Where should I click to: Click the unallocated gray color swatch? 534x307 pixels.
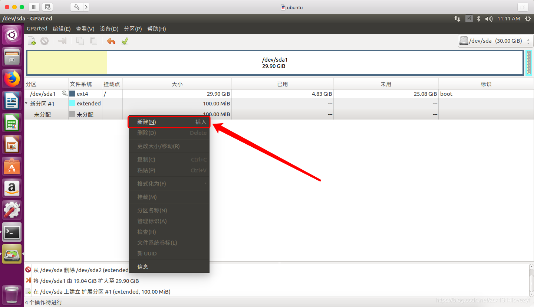point(72,114)
